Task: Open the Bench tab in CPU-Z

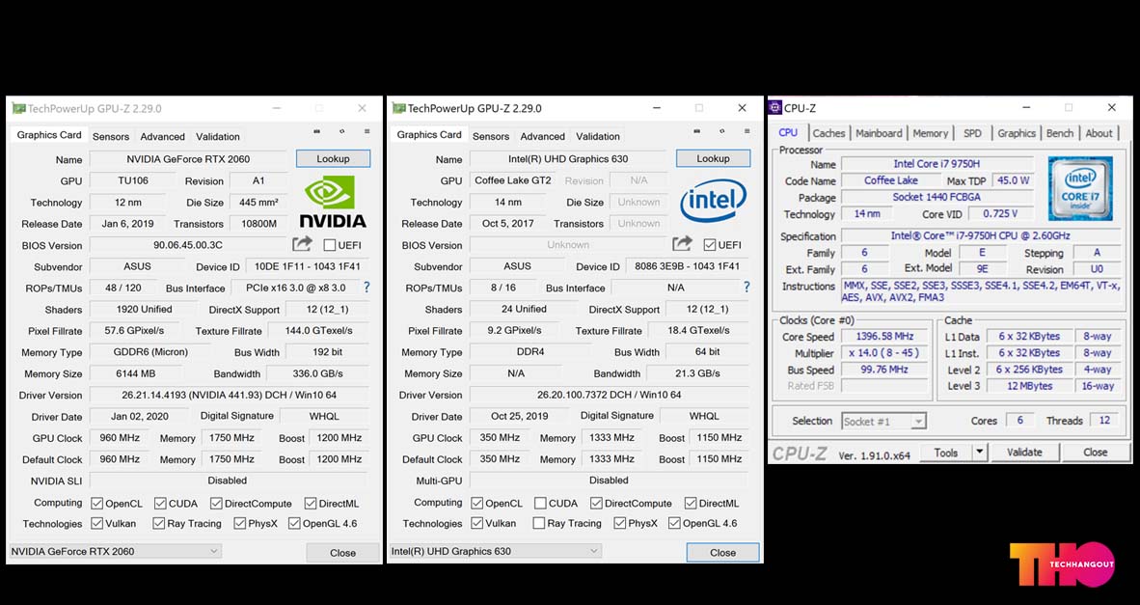Action: click(x=1059, y=133)
